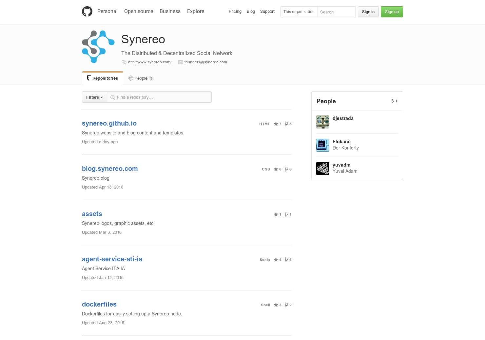Click the magnifier icon in the repository filter

tap(113, 97)
